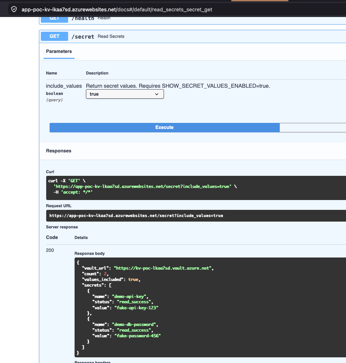Click the Response body label
Screen dimensions: 346x363
pos(89,253)
